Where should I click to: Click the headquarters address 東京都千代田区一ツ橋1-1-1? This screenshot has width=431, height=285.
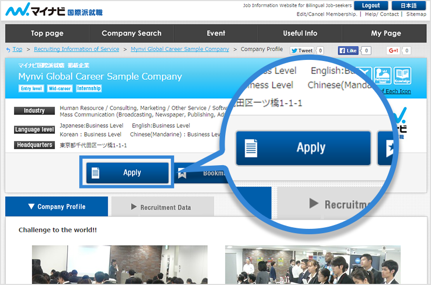[93, 145]
